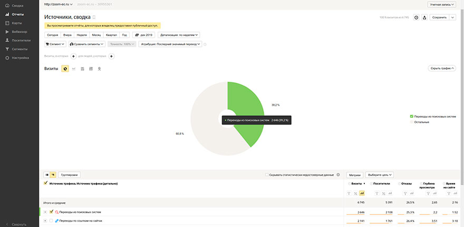Open Отчеты section in the sidebar
The height and width of the screenshot is (227, 464).
pos(17,14)
